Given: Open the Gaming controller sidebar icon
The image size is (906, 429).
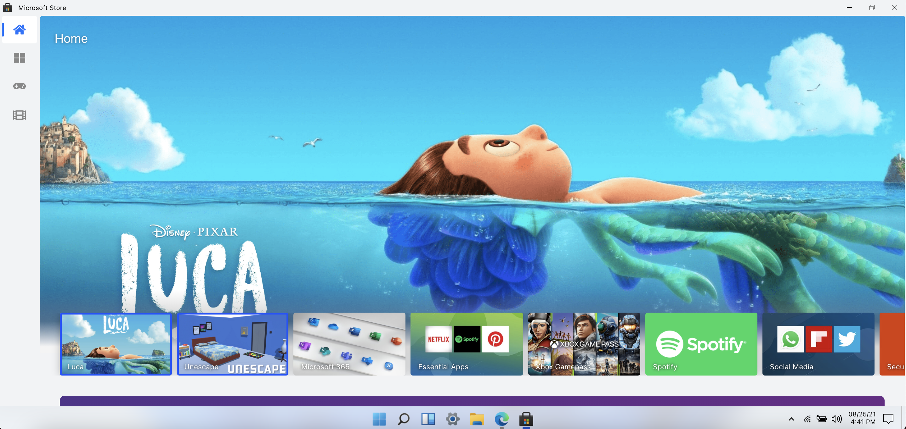Looking at the screenshot, I should pos(19,86).
